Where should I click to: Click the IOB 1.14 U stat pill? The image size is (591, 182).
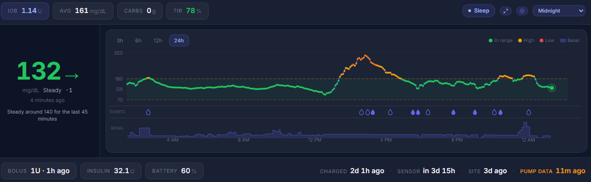[x=25, y=11]
